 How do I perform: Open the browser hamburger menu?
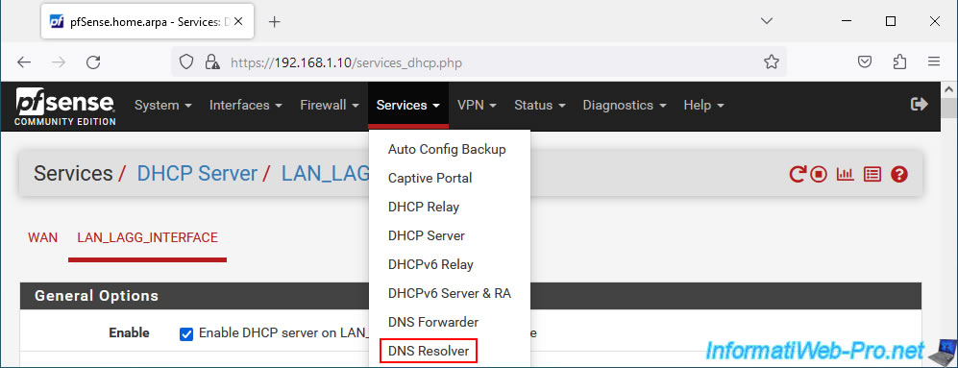click(x=934, y=61)
